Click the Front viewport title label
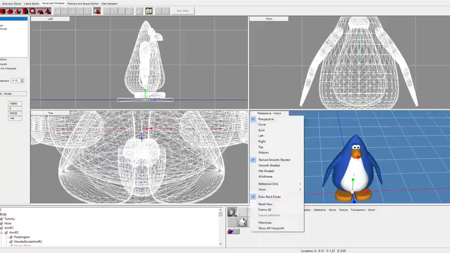 coord(269,19)
